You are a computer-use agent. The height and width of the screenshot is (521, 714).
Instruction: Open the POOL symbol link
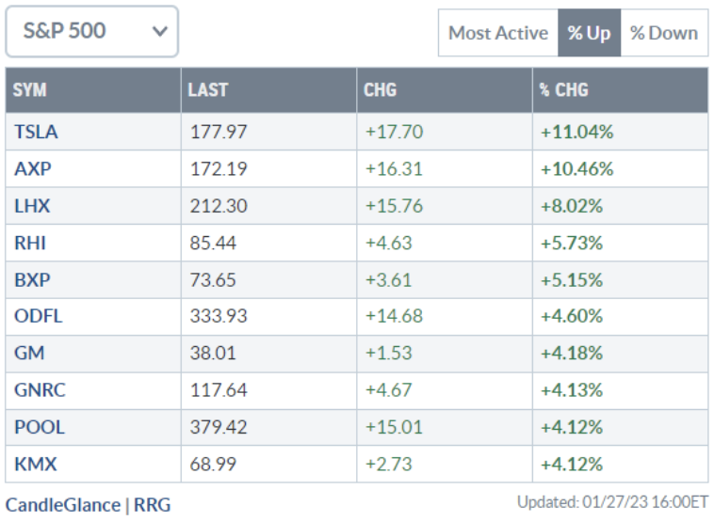pos(39,427)
